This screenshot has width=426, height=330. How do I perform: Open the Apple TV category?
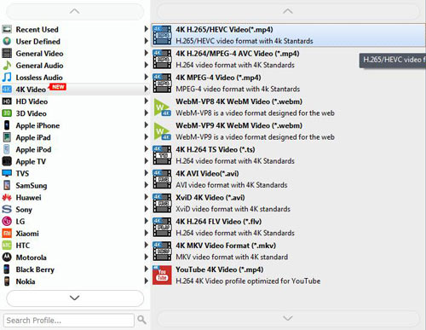(75, 161)
